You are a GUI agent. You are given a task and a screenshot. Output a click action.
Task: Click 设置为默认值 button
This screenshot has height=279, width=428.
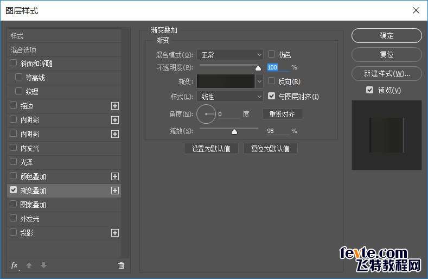tap(211, 149)
